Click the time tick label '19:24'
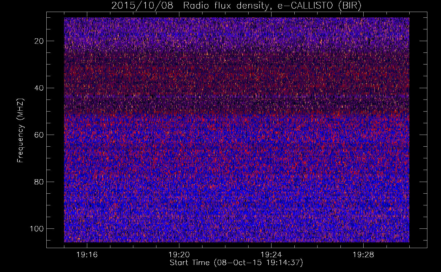 (x=271, y=255)
